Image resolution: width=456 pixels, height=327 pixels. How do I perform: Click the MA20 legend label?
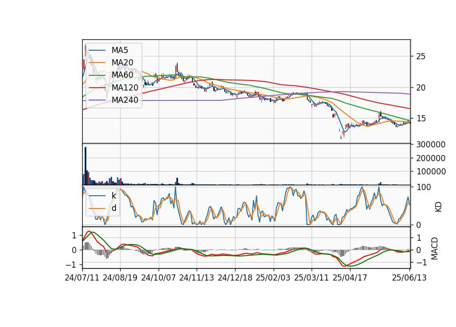click(x=122, y=63)
